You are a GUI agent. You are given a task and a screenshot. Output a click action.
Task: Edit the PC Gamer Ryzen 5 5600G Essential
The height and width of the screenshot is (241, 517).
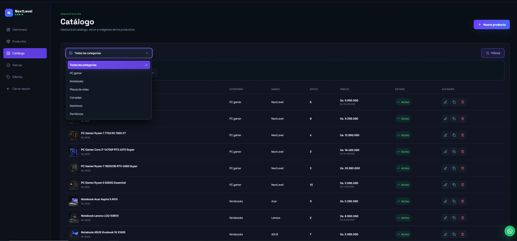tap(445, 185)
